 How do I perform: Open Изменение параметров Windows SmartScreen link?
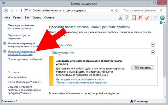click(x=21, y=53)
